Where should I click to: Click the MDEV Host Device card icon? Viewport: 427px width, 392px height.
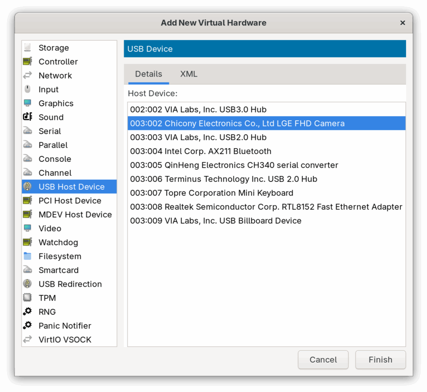tap(28, 214)
